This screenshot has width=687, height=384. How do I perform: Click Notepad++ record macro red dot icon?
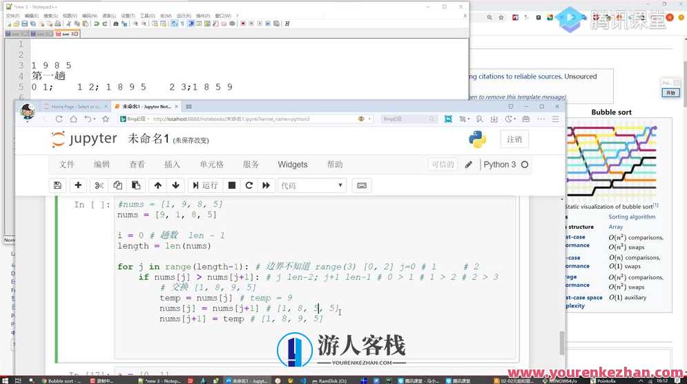pyautogui.click(x=243, y=23)
